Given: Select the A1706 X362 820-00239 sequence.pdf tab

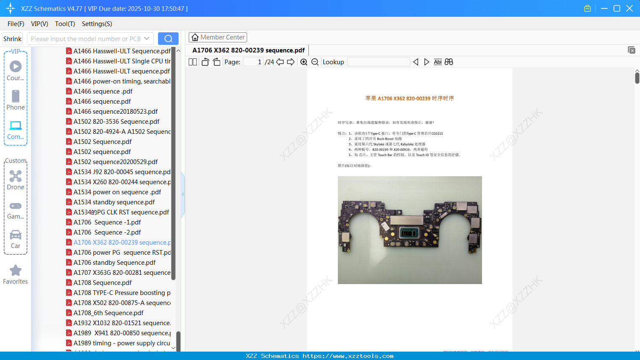Looking at the screenshot, I should click(x=249, y=50).
